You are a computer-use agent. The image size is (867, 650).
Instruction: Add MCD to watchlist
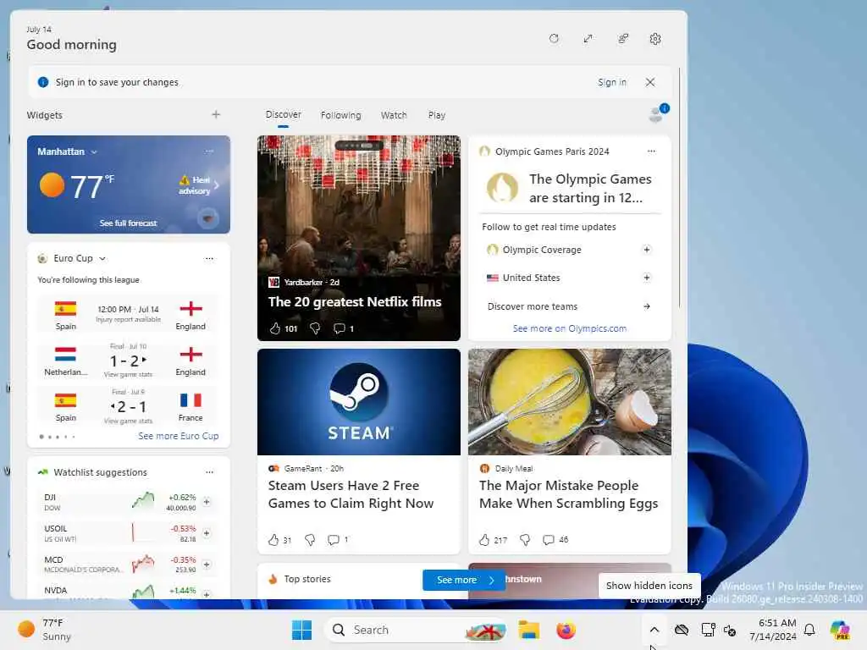tap(207, 565)
